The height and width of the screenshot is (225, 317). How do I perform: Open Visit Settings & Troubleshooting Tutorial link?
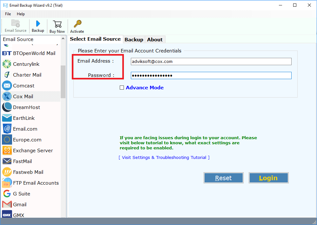(x=164, y=157)
